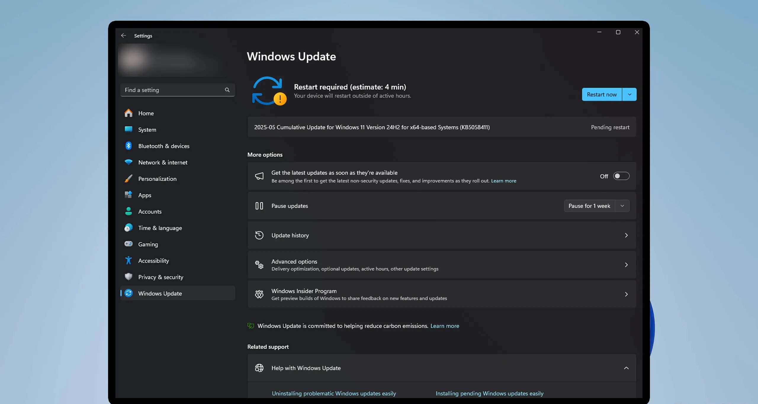Open Advanced options
This screenshot has width=758, height=404.
[x=441, y=264]
